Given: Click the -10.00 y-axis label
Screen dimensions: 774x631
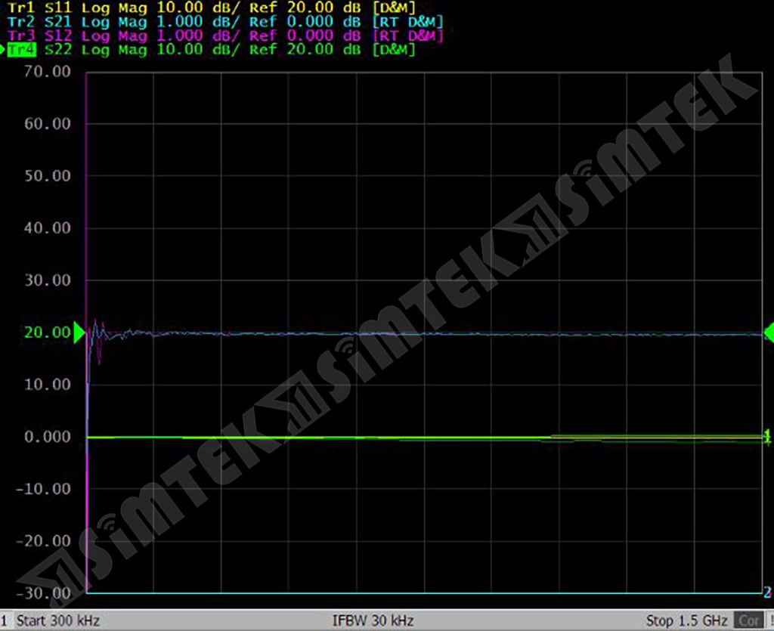Looking at the screenshot, I should pos(43,489).
